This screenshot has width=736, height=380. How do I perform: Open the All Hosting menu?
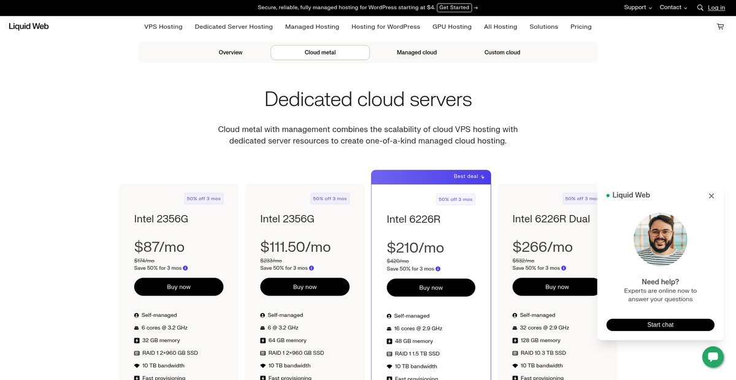click(500, 27)
